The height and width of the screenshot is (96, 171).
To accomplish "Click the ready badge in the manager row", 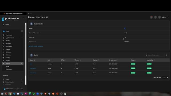I will coord(133,64).
